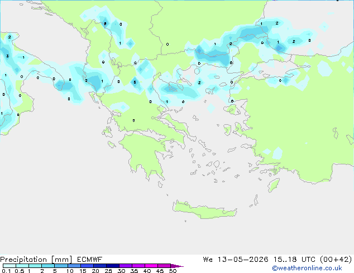Open the weatheronline.co.uk copyright link
Screen dimensions: 354x273
(307, 268)
